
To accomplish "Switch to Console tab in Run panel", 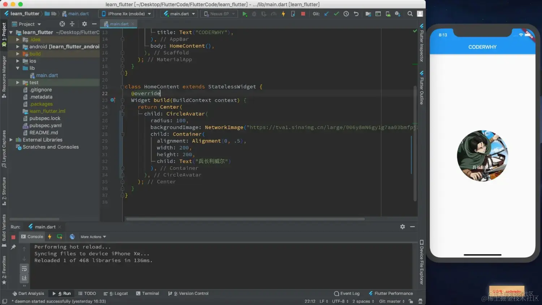I will (32, 237).
